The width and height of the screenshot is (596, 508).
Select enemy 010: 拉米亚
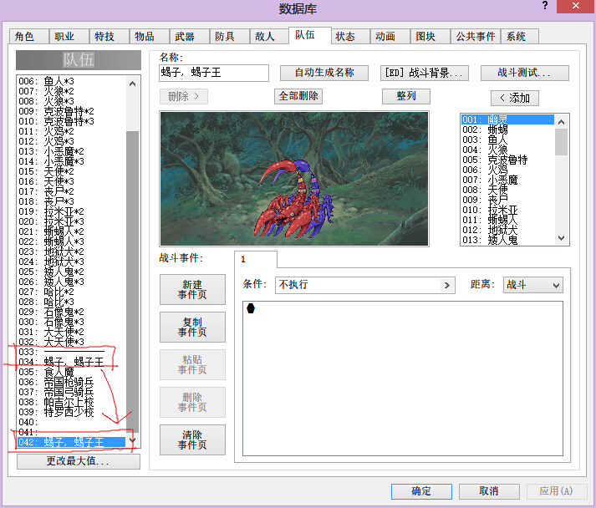[x=508, y=210]
